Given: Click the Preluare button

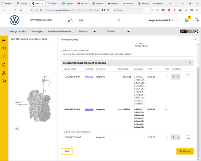Looking at the screenshot, I should click(x=185, y=151).
